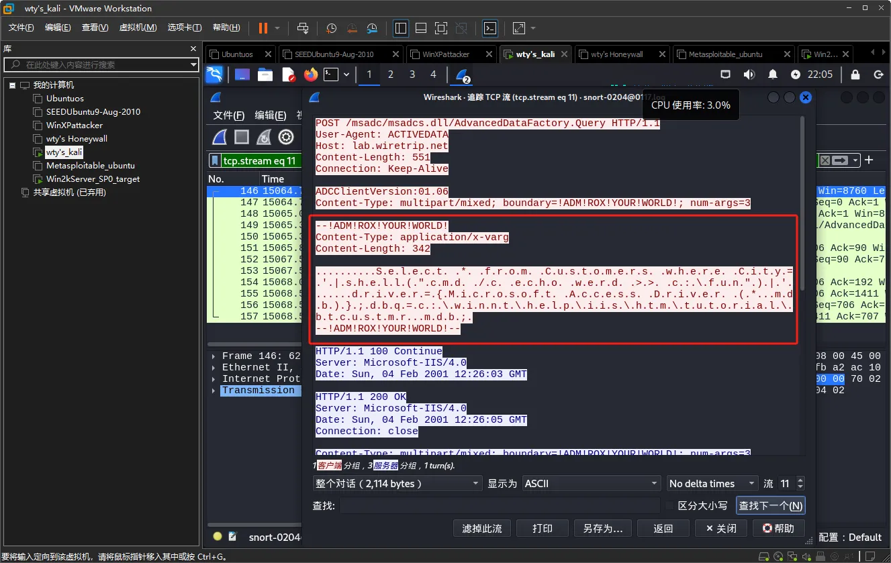Click the display filter bookmark icon
Screen dimensions: 891x563
click(215, 160)
